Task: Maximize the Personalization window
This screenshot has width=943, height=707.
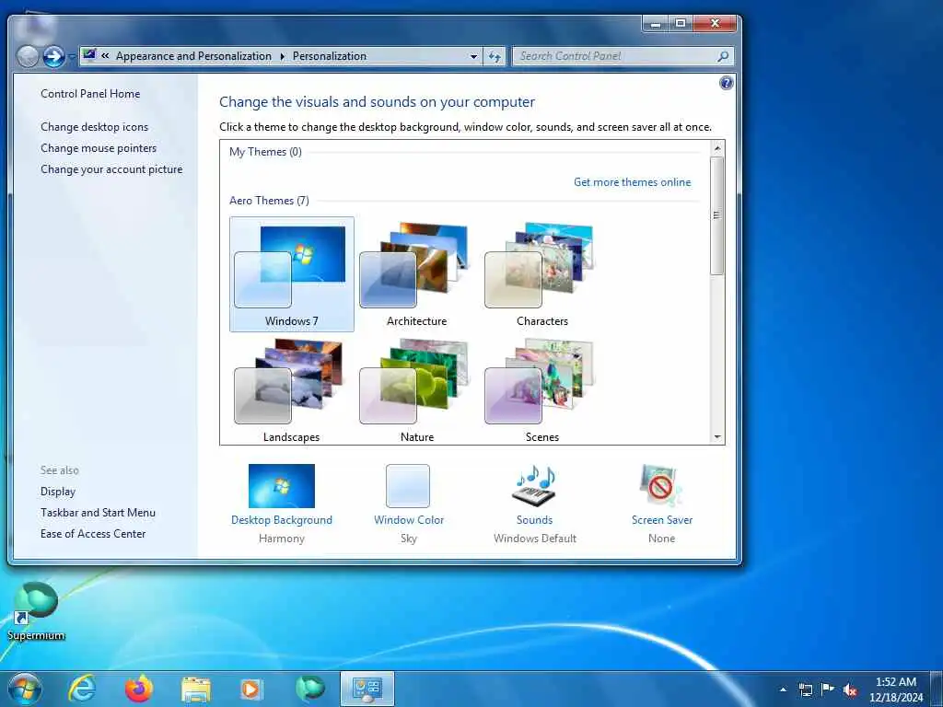Action: (x=681, y=24)
